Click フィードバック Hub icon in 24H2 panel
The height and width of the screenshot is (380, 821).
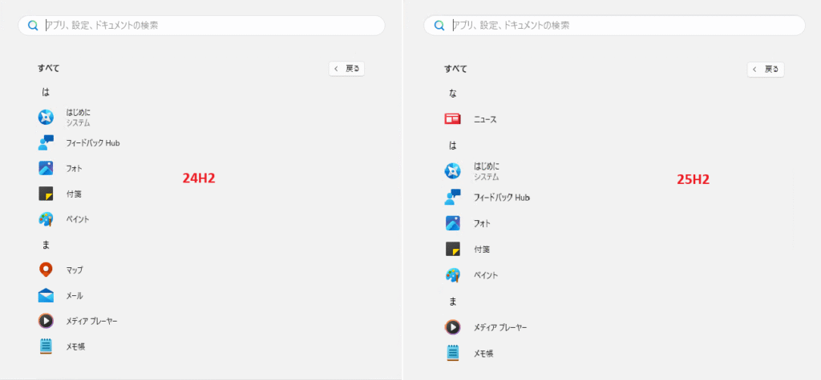click(x=46, y=142)
